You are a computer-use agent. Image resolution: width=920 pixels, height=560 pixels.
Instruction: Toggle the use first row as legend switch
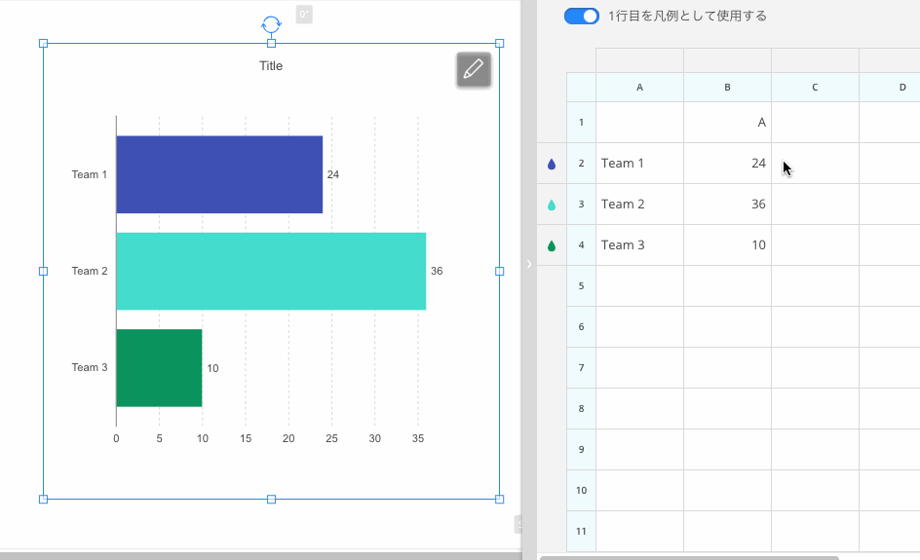point(582,16)
